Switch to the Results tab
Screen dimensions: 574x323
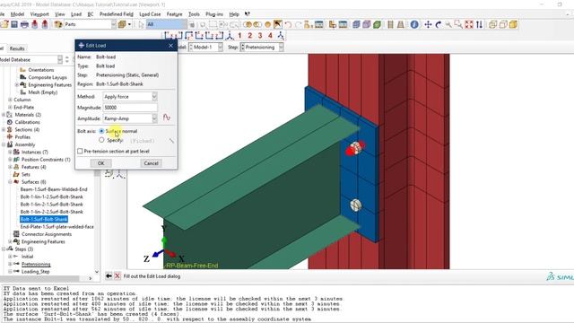point(17,48)
